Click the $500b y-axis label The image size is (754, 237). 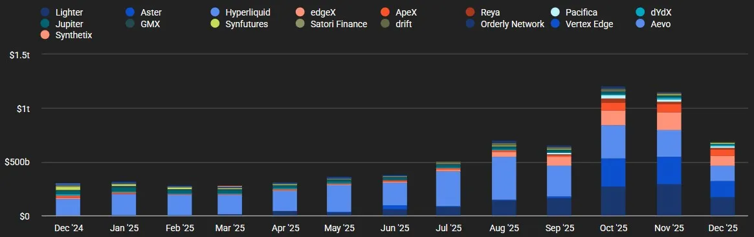(17, 163)
